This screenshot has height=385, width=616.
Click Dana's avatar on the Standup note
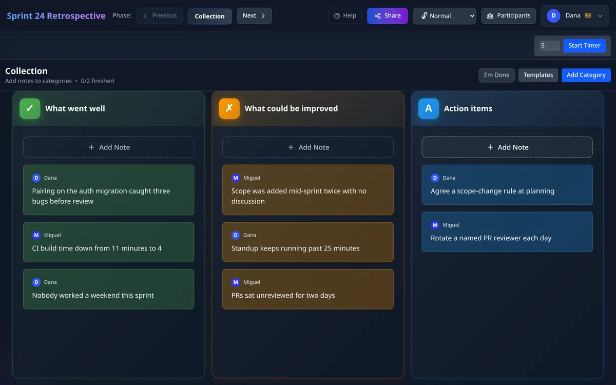236,235
